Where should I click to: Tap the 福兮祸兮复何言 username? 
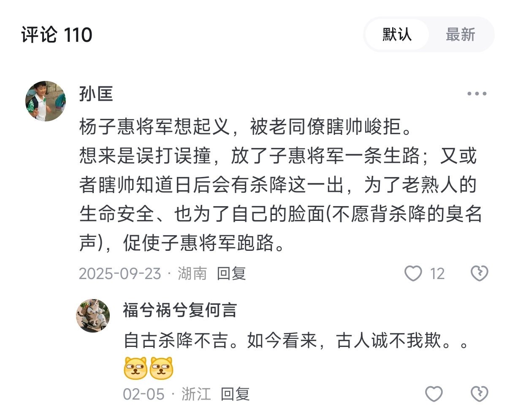180,310
